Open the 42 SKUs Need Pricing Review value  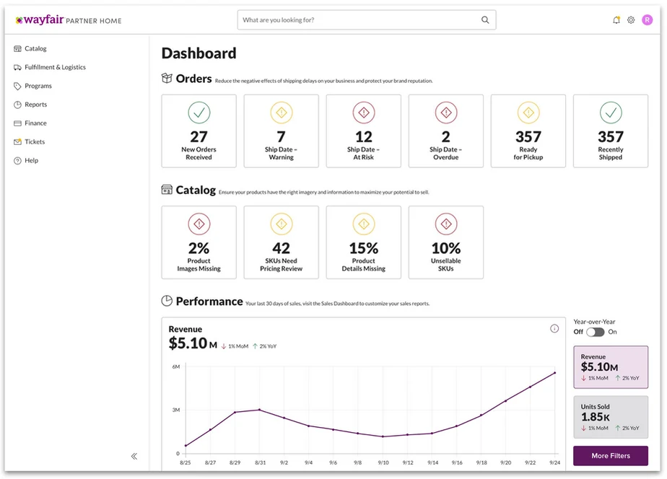282,248
